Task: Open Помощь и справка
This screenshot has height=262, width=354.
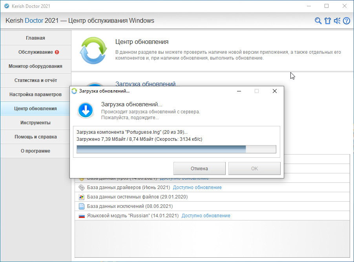Action: click(35, 137)
